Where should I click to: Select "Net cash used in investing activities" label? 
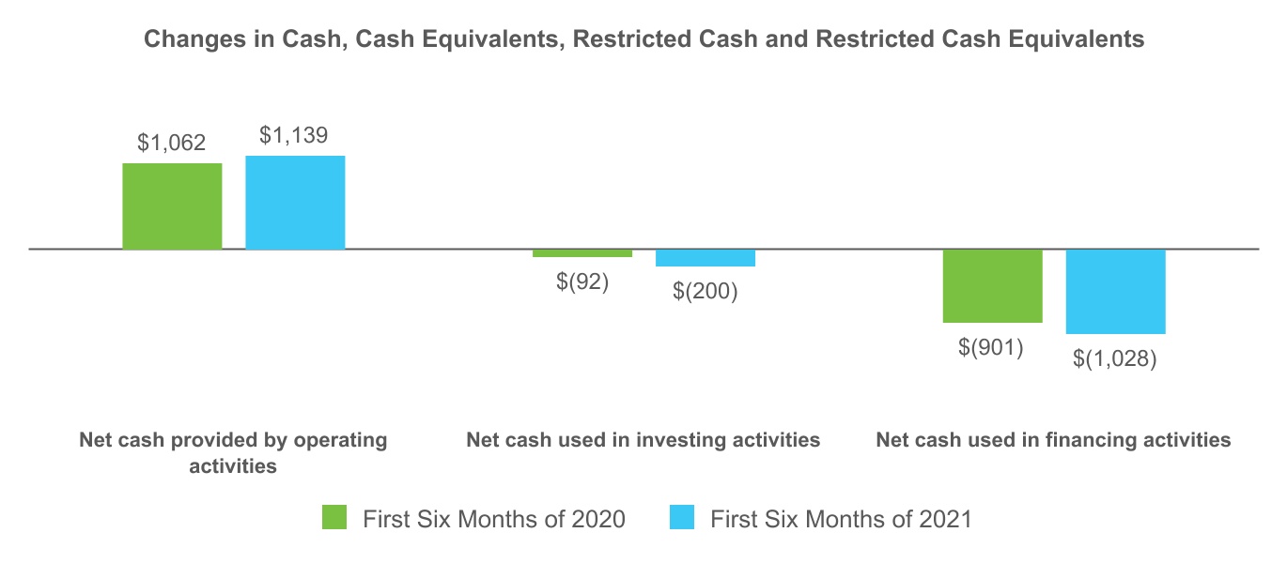(643, 440)
